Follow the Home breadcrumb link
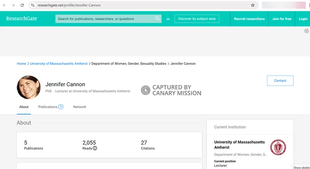This screenshot has height=169, width=310. click(x=21, y=64)
